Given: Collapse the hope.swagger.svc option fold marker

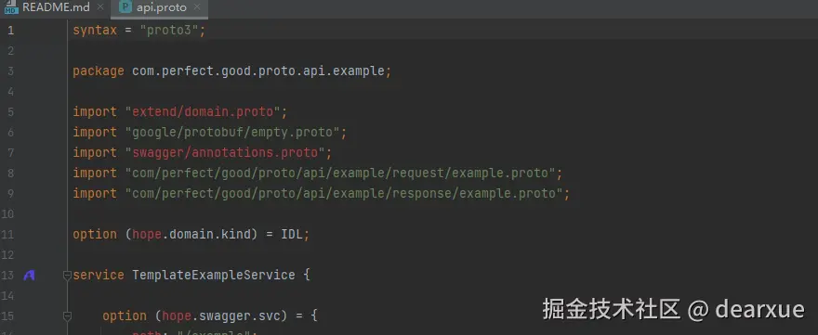Looking at the screenshot, I should pos(67,316).
